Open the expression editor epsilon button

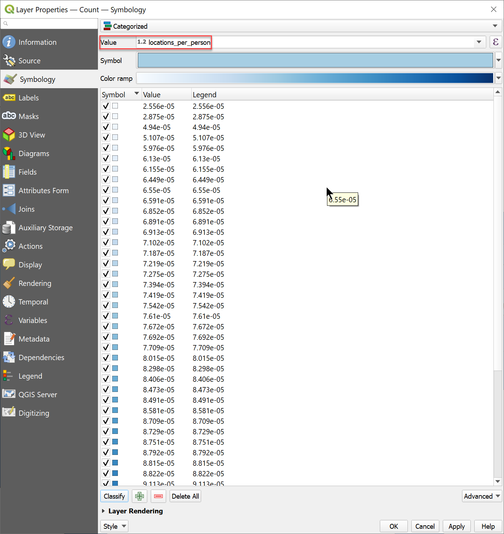[496, 42]
